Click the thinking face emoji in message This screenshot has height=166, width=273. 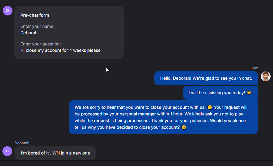(184, 127)
